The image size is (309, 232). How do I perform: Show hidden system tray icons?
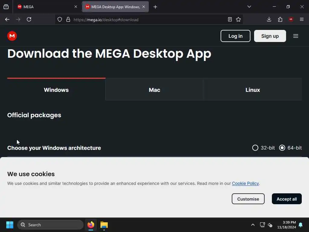[253, 225]
